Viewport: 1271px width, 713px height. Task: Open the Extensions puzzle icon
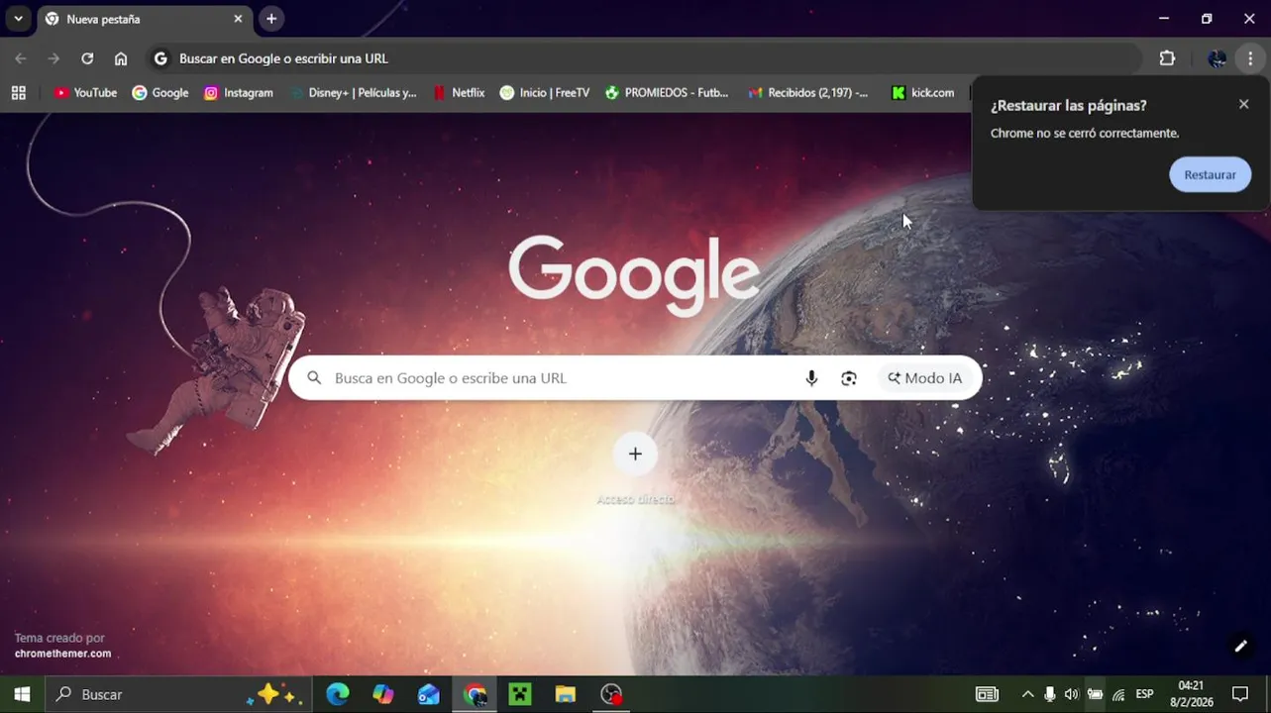[1167, 58]
